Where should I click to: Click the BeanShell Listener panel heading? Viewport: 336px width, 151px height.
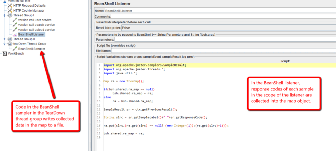pos(112,4)
